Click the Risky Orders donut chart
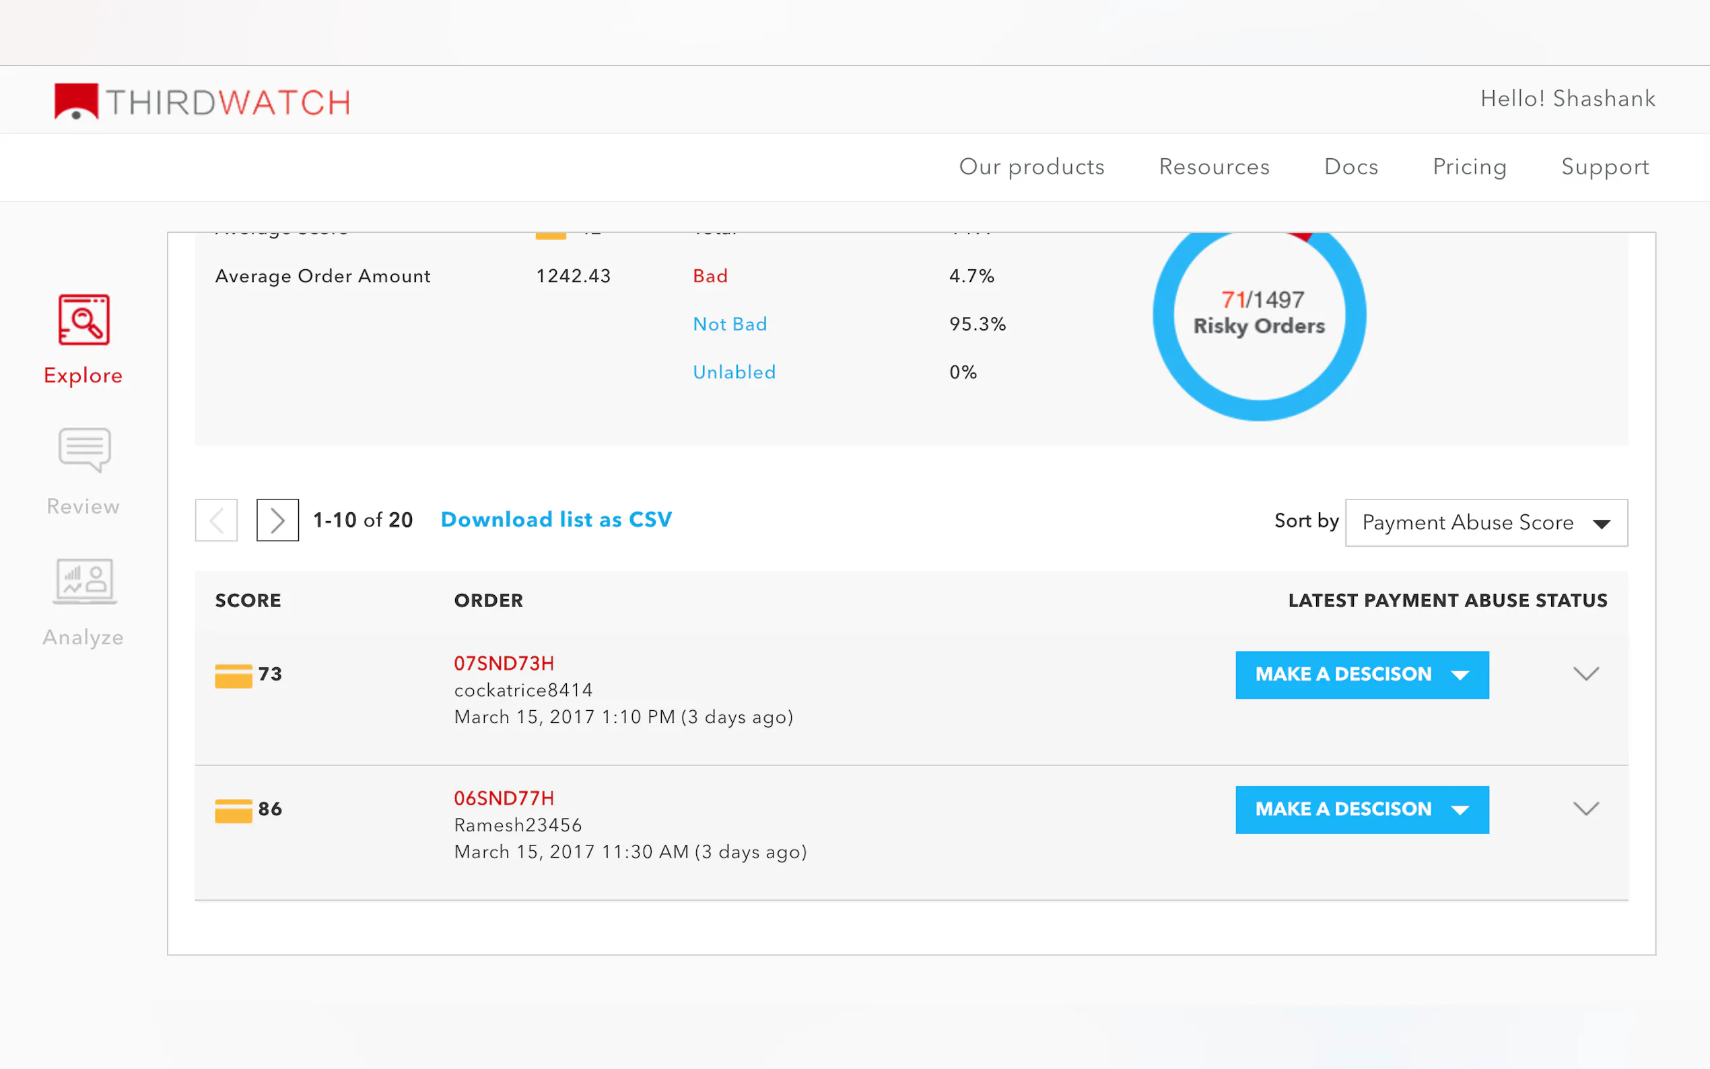The width and height of the screenshot is (1710, 1069). tap(1259, 314)
